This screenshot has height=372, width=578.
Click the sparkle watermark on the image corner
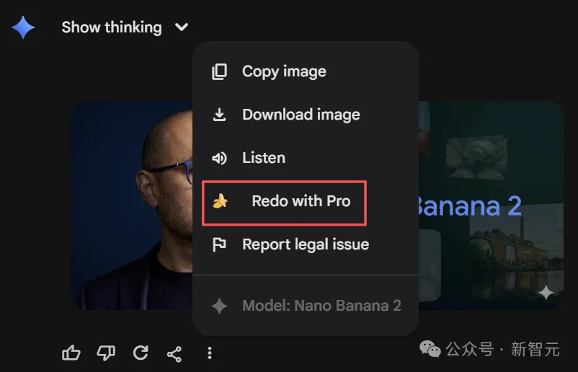[x=546, y=292]
